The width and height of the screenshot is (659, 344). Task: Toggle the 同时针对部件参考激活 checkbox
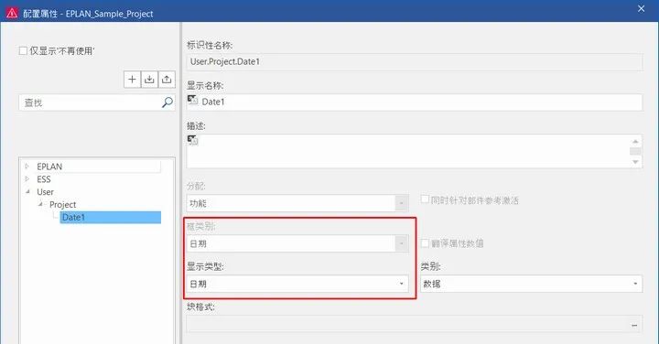coord(425,199)
